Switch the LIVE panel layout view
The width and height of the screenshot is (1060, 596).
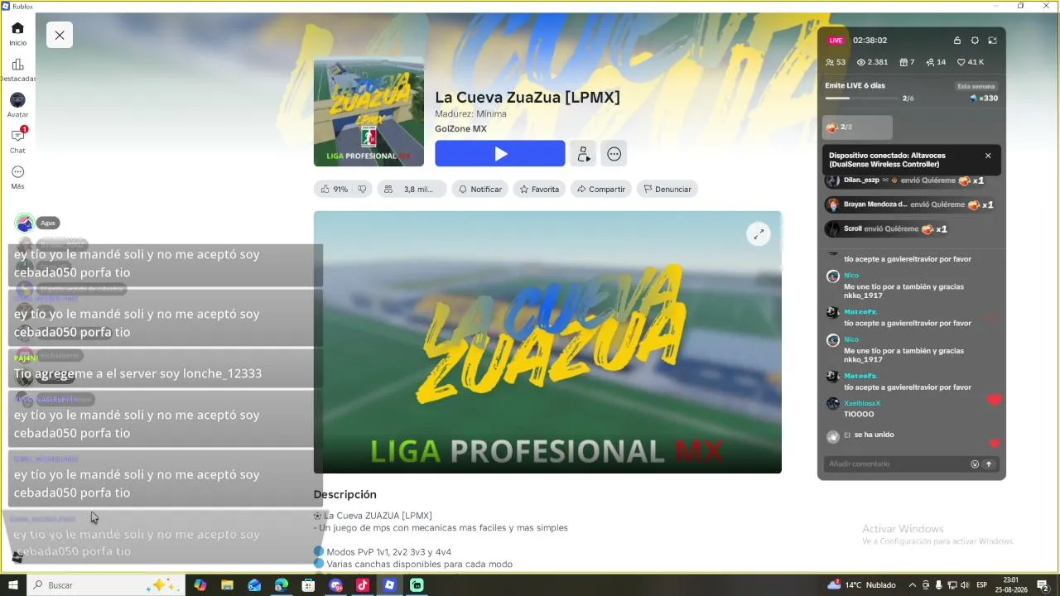pyautogui.click(x=992, y=41)
